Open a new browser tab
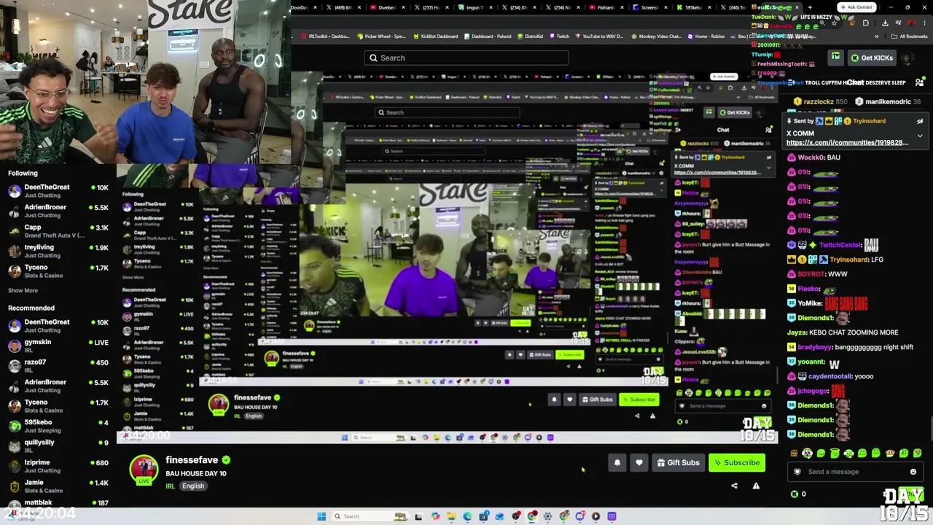The width and height of the screenshot is (933, 525). tap(810, 7)
